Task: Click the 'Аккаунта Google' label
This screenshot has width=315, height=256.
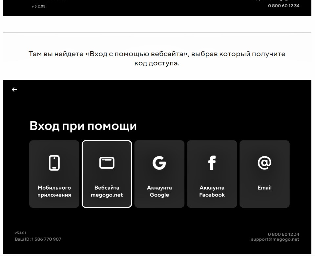Action: pos(159,191)
